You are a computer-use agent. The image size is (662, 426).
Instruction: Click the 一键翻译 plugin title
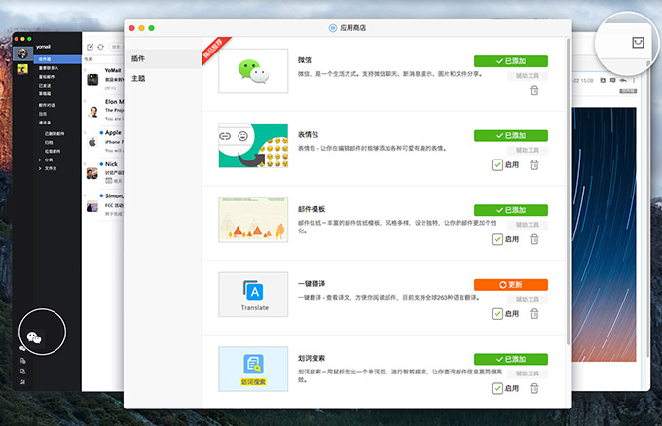(x=312, y=284)
